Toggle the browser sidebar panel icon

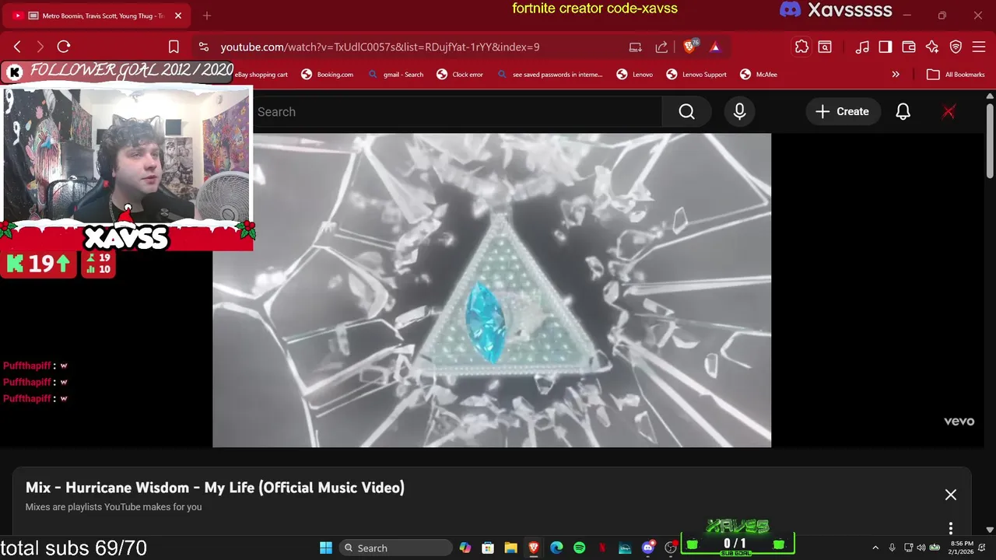886,47
